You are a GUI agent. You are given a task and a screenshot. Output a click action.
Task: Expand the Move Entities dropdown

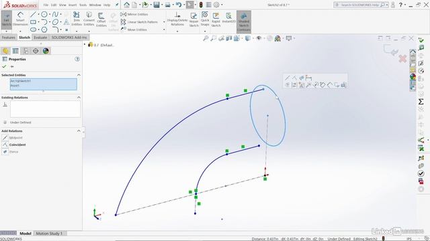pyautogui.click(x=164, y=29)
